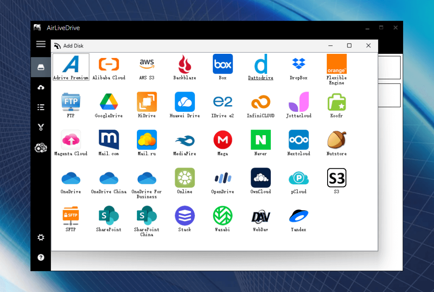
Task: Choose the HiDrive service
Action: [x=147, y=105]
